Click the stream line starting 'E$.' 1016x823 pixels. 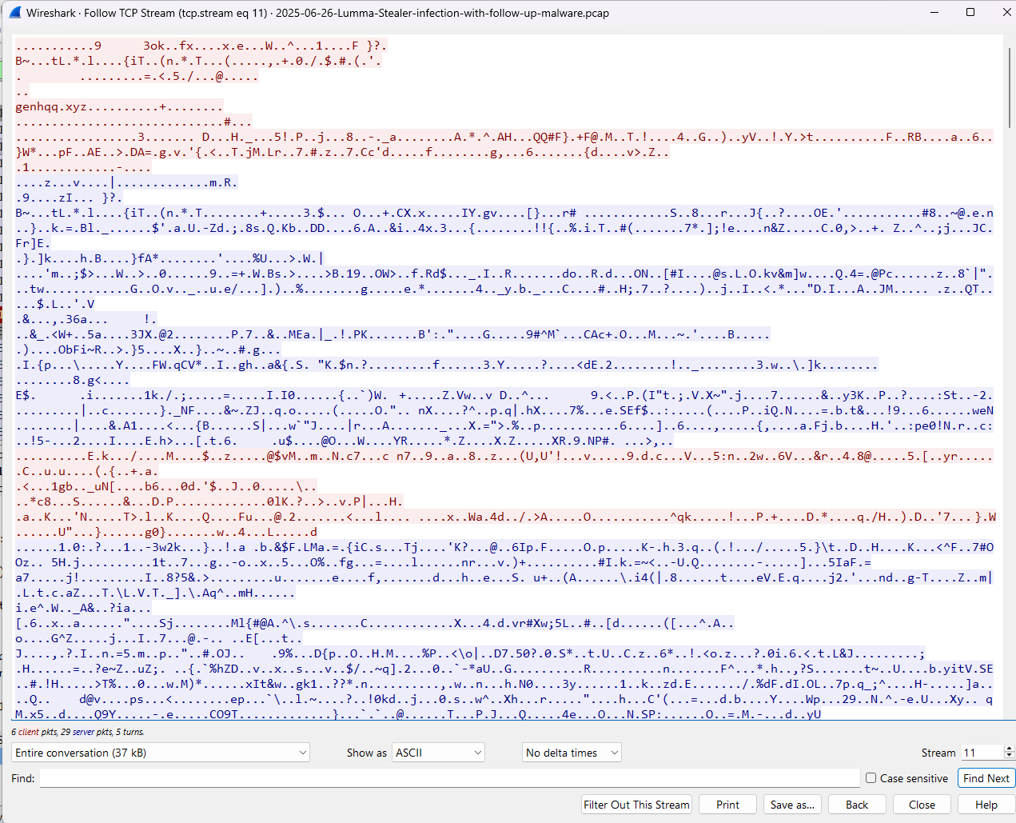(x=504, y=395)
